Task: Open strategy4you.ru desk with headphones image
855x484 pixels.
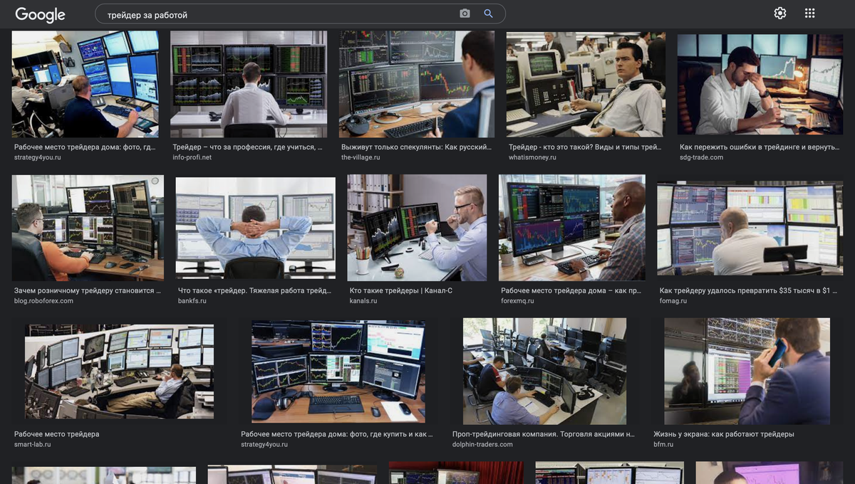Action: [x=338, y=372]
